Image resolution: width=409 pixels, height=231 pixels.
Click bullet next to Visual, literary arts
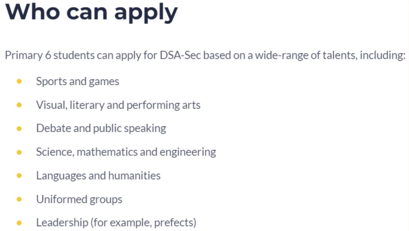[19, 105]
